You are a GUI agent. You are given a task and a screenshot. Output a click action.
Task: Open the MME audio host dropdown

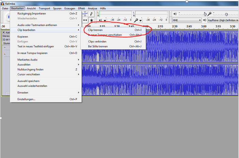187,20
